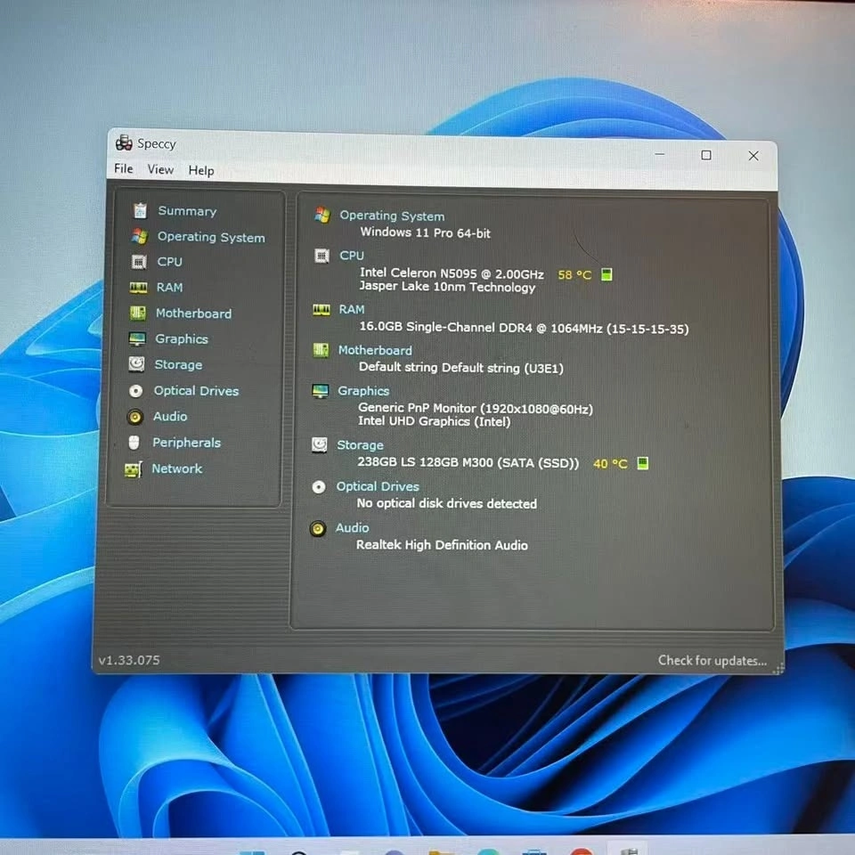The height and width of the screenshot is (855, 855).
Task: Select Peripherals in the sidebar list
Action: [x=186, y=443]
